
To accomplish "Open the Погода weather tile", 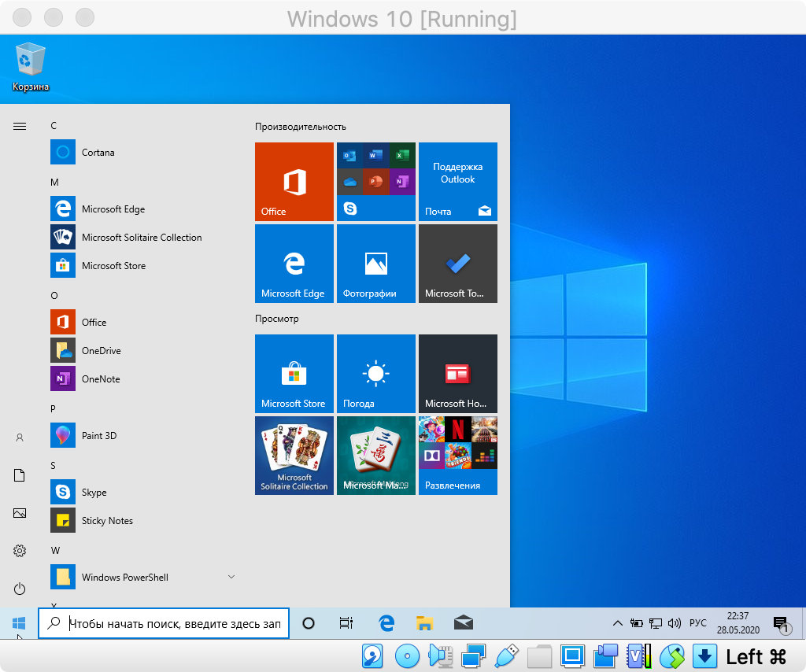I will pyautogui.click(x=375, y=374).
